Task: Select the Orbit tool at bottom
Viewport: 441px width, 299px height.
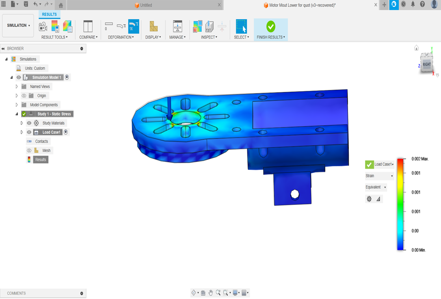Action: click(194, 292)
